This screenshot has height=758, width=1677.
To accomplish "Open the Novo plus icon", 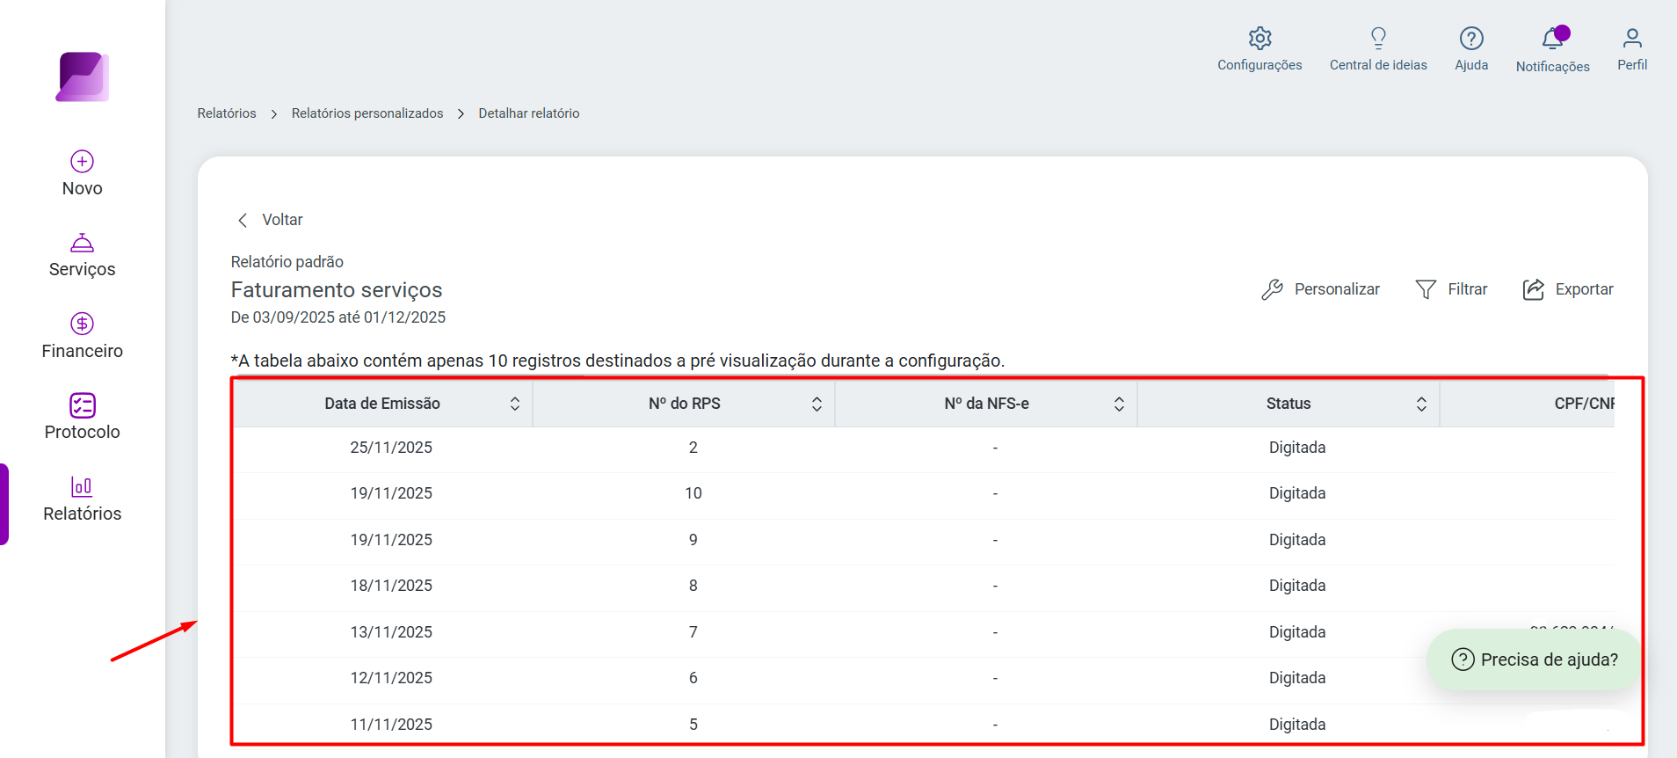I will (83, 161).
